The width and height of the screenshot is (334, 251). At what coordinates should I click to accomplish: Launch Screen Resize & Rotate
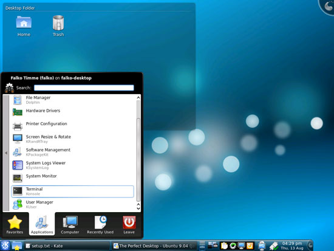tap(72, 139)
